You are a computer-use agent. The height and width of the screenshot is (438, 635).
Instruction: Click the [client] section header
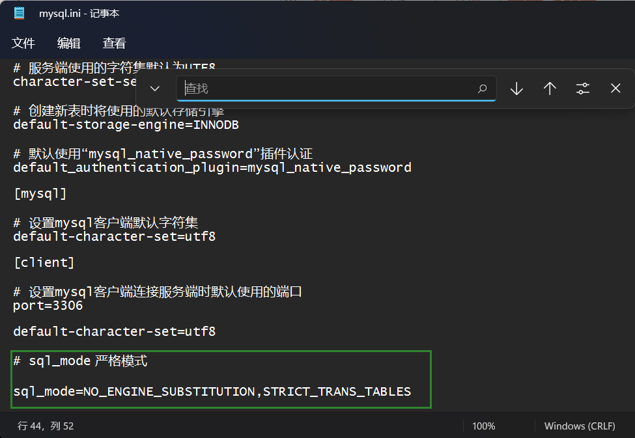pyautogui.click(x=43, y=262)
